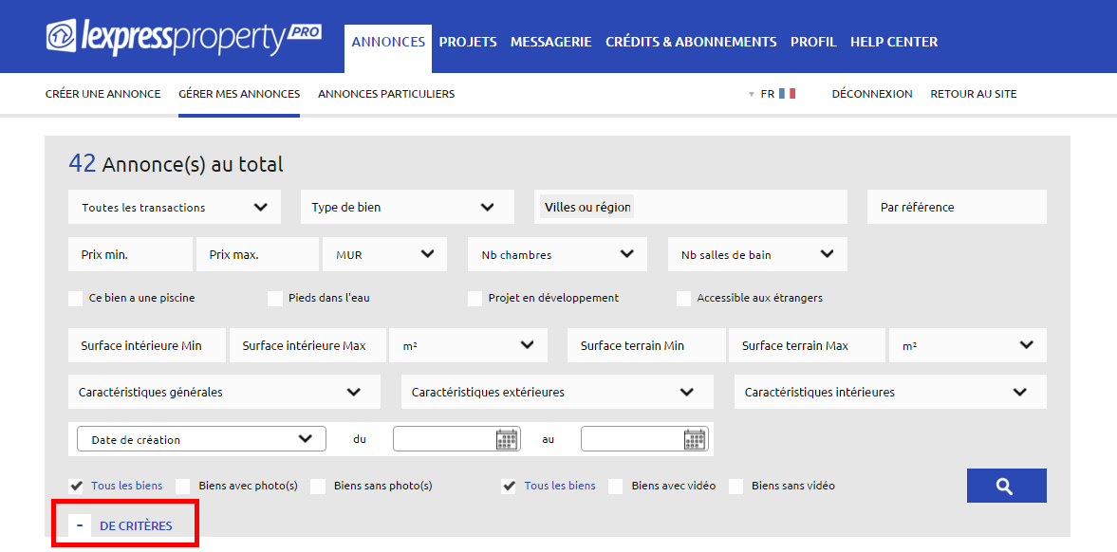
Task: Click the French flag icon
Action: (787, 93)
